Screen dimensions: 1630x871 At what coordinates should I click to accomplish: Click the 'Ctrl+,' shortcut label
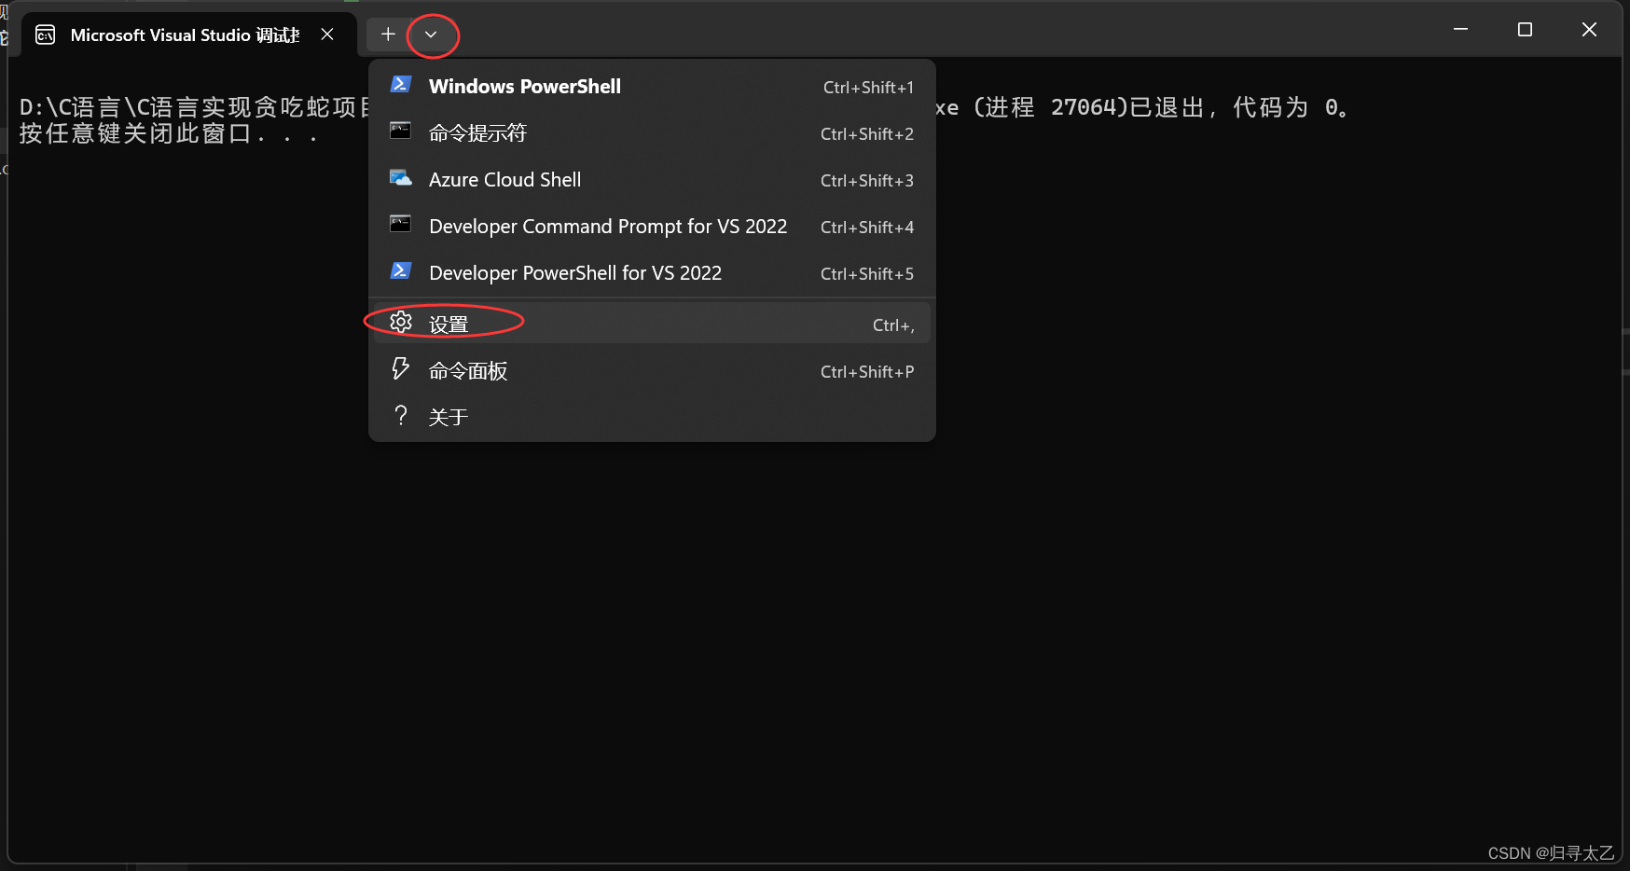(x=893, y=325)
